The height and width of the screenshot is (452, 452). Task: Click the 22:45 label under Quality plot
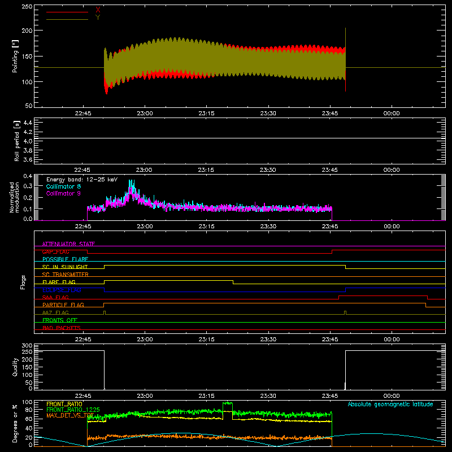(83, 396)
